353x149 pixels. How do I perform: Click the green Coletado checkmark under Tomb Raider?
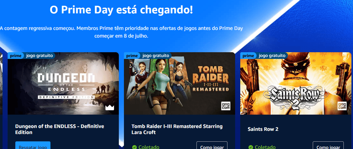pos(134,147)
